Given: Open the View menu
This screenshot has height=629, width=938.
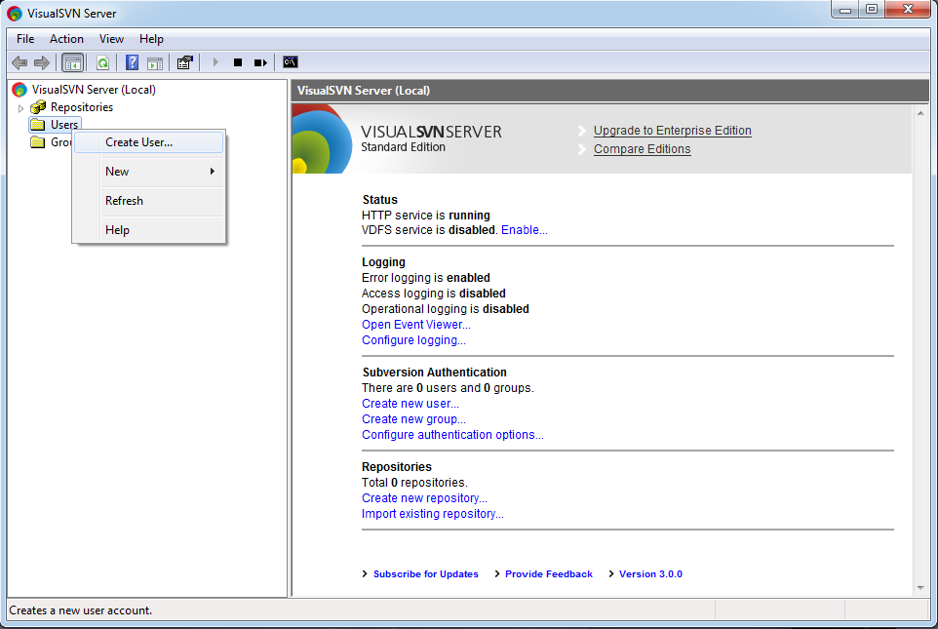Looking at the screenshot, I should [111, 39].
